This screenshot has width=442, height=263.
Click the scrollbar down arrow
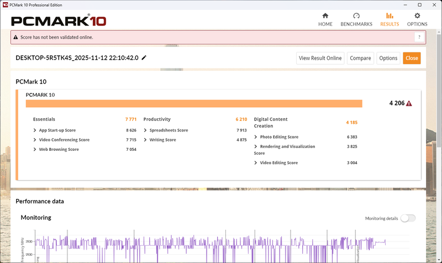click(x=439, y=260)
